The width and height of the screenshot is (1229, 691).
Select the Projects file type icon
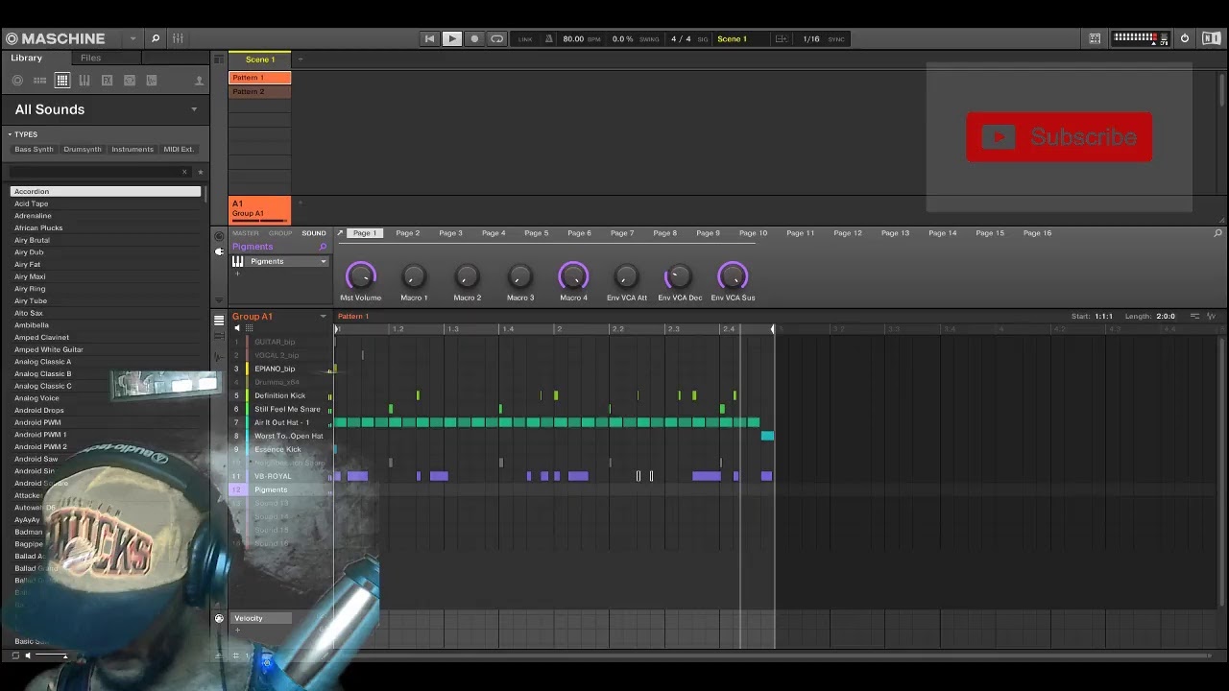(17, 81)
